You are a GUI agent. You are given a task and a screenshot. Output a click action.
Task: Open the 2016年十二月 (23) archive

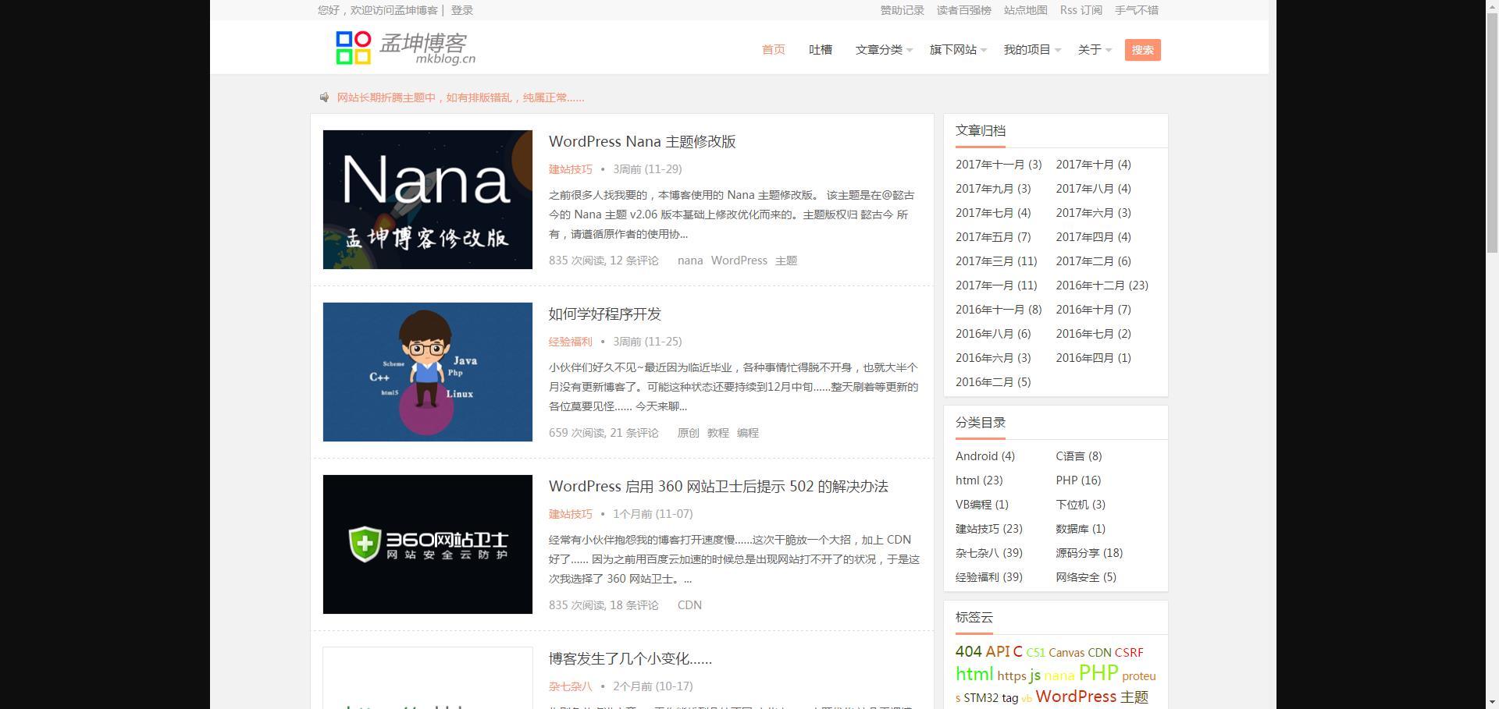pyautogui.click(x=1102, y=285)
